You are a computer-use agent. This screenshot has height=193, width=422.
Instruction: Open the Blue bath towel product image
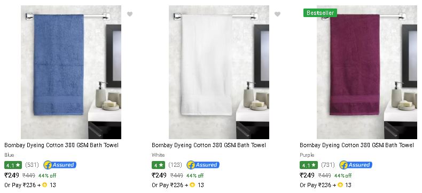(x=71, y=72)
